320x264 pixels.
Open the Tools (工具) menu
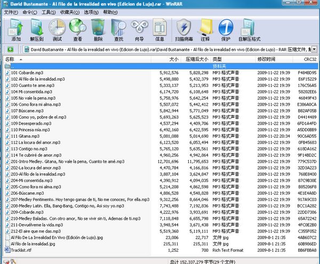[49, 12]
